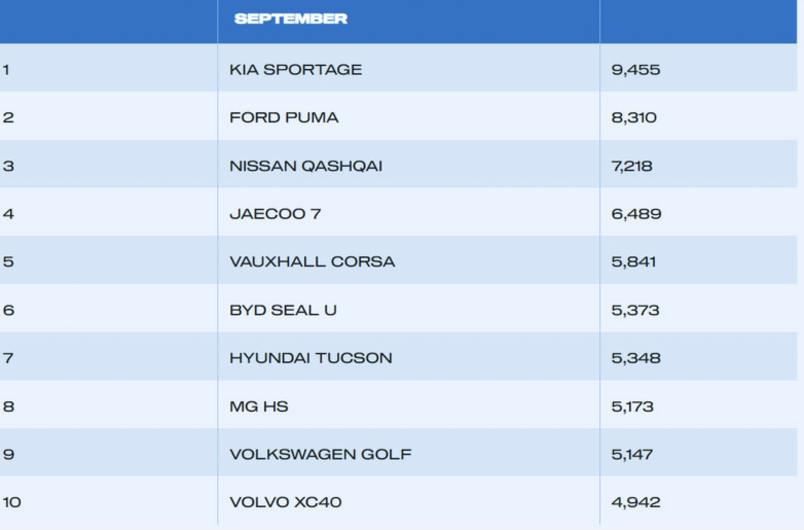Click the MG HS model name
This screenshot has width=804, height=530.
pos(259,407)
